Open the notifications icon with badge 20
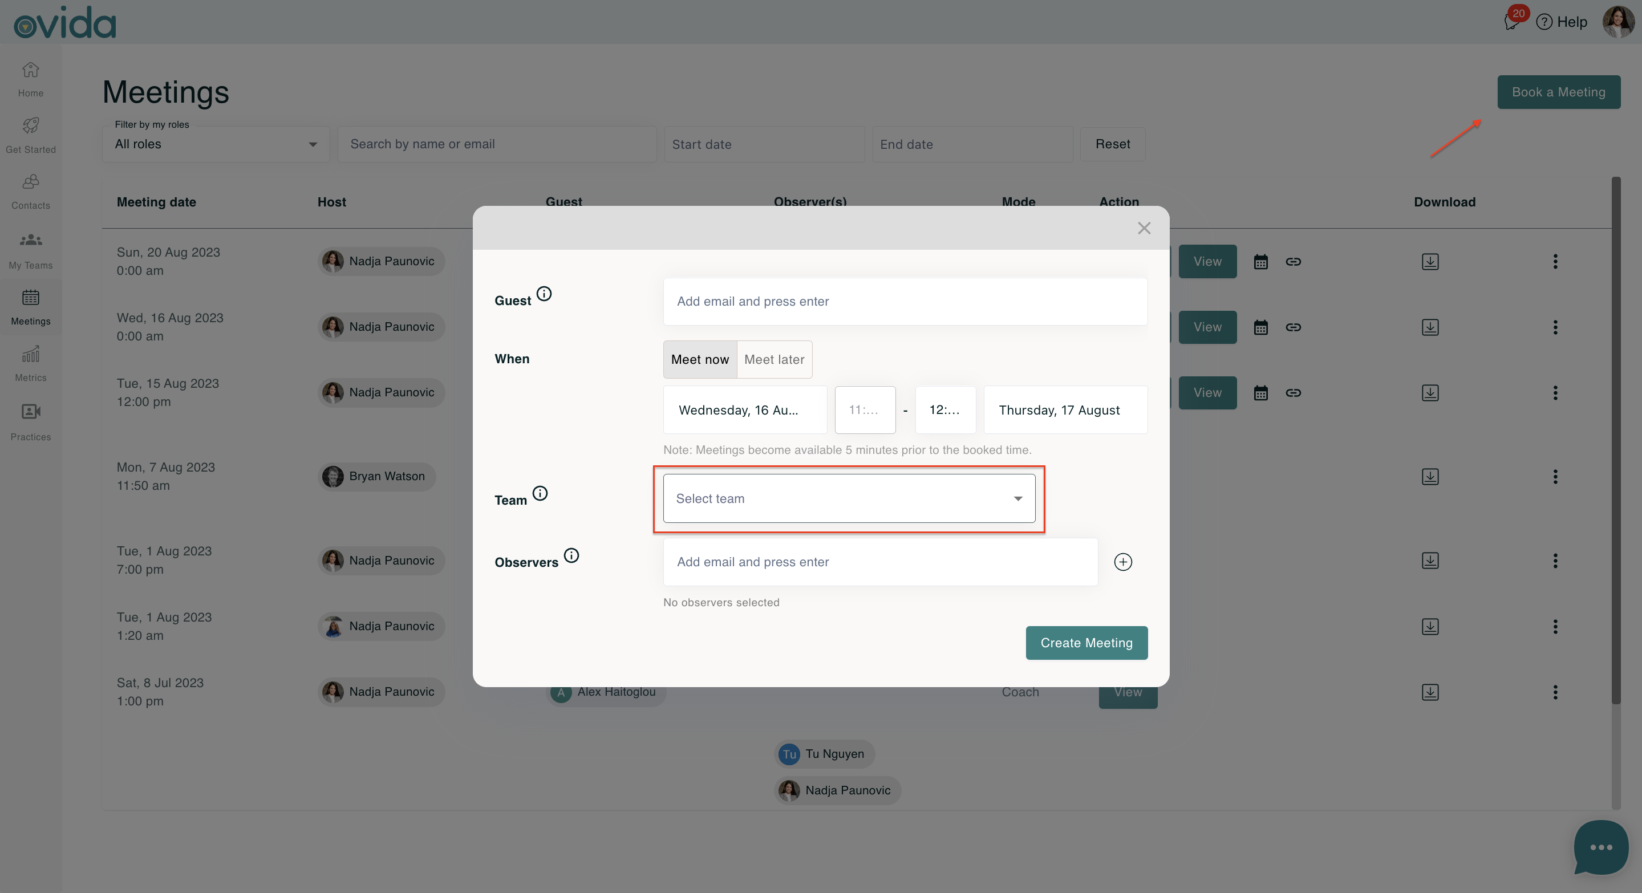This screenshot has height=893, width=1642. pos(1512,22)
